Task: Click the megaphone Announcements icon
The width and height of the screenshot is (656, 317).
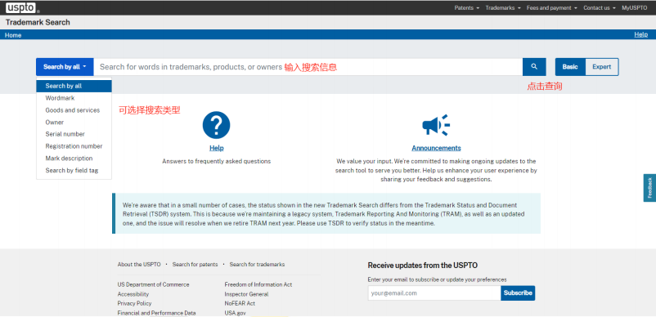Action: tap(436, 125)
